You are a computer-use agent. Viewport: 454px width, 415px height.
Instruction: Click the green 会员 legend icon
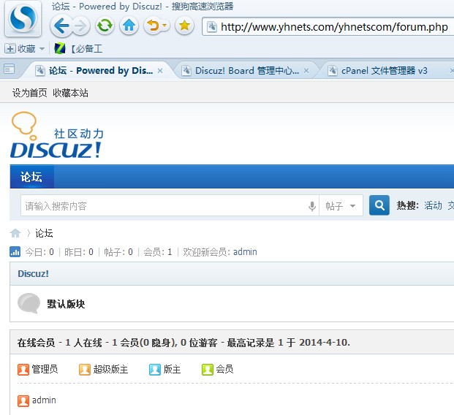coord(208,370)
